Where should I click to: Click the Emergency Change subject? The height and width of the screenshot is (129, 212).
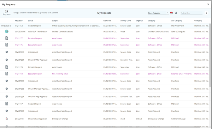pyautogui.click(x=60, y=119)
